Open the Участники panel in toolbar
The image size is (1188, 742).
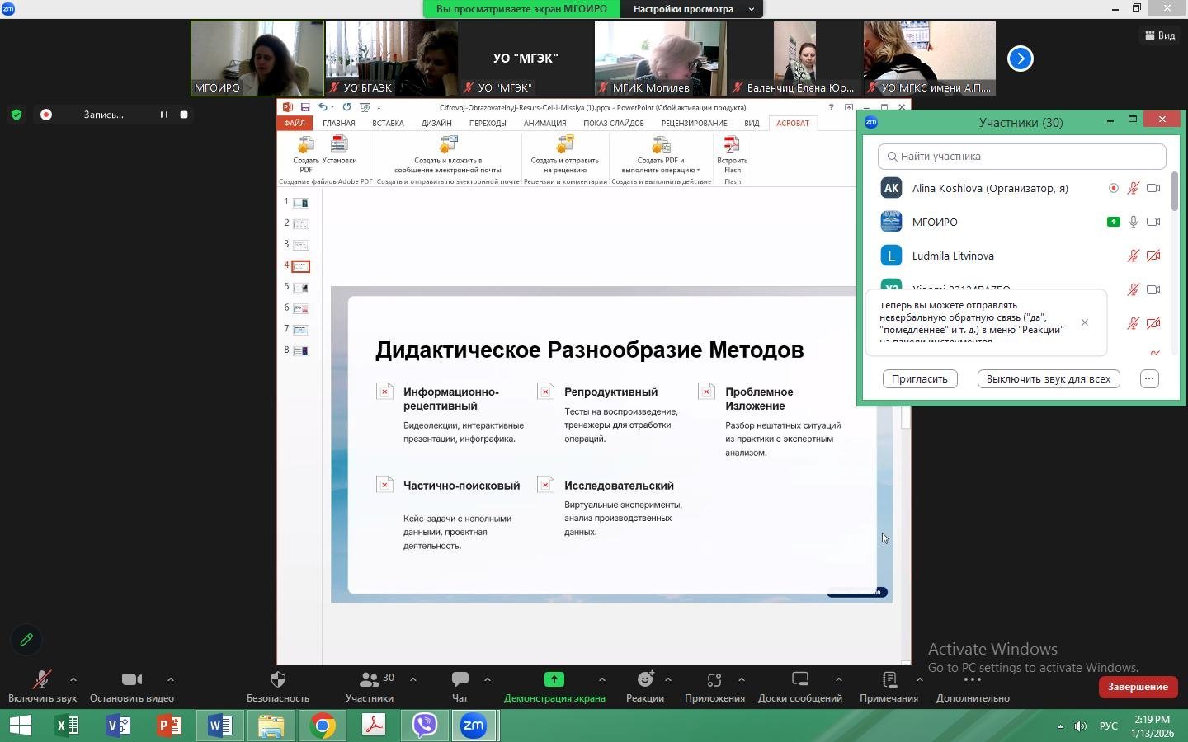point(369,680)
